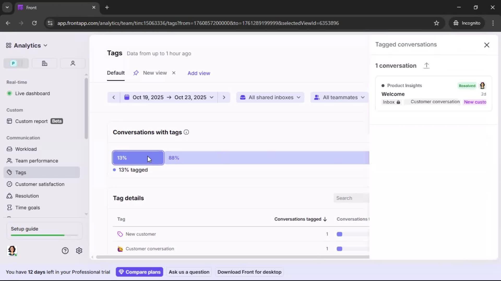Expand the All teammates filter
Screen dimensions: 501x281
click(339, 97)
